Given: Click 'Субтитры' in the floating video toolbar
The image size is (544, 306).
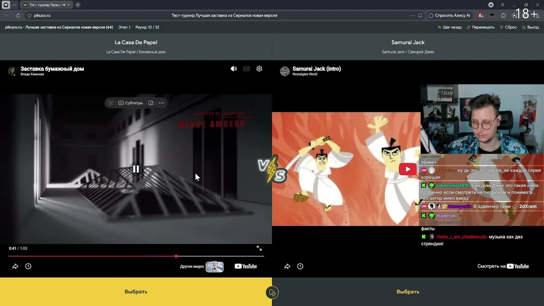Looking at the screenshot, I should (130, 103).
